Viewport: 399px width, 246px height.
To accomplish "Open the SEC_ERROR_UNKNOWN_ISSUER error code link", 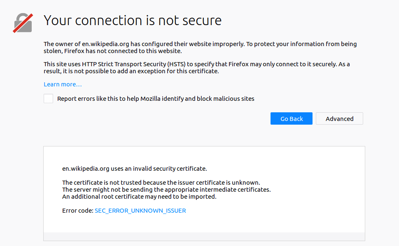I will (x=140, y=211).
